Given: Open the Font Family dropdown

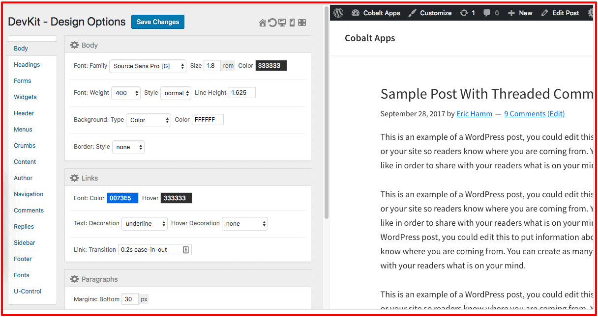Looking at the screenshot, I should point(148,66).
